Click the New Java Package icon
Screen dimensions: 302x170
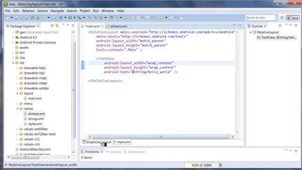(95, 17)
